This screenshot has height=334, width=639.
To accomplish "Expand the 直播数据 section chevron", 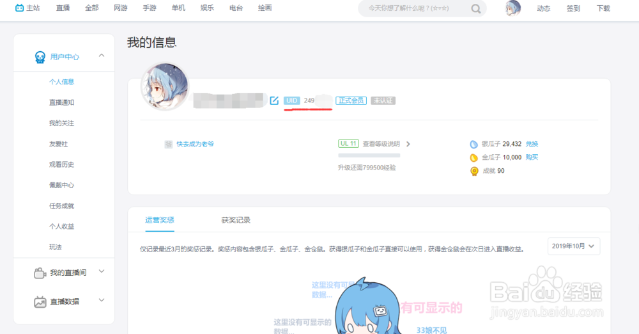I will [x=102, y=300].
